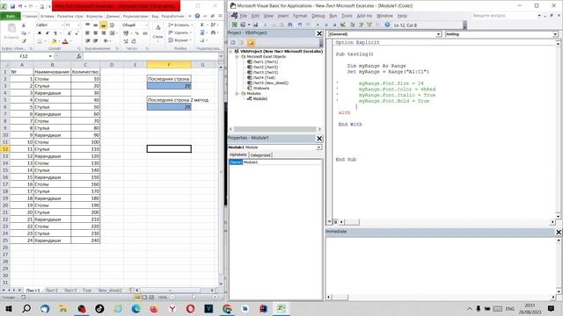Click the Format Painter brush in Excel

pyautogui.click(x=24, y=41)
